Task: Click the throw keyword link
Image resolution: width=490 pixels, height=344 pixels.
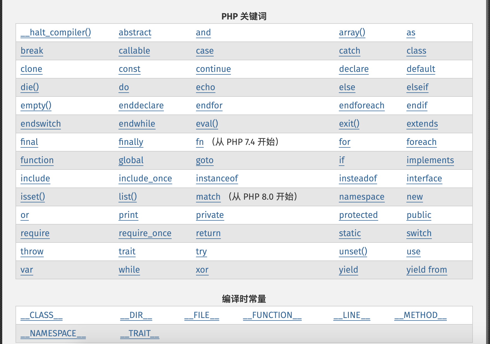Action: coord(32,252)
